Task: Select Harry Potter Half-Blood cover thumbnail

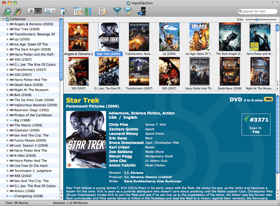Action: [x=260, y=37]
